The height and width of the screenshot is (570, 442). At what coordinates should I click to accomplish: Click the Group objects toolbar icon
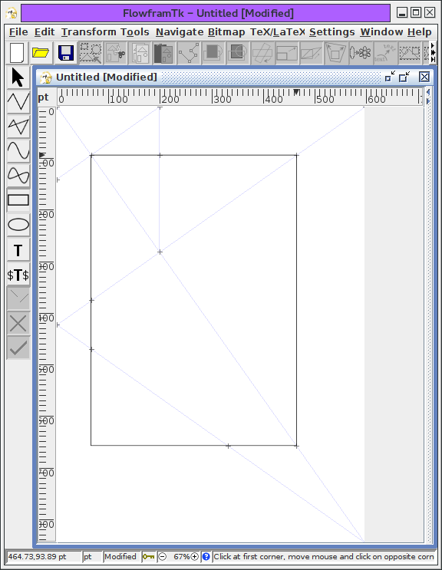410,53
